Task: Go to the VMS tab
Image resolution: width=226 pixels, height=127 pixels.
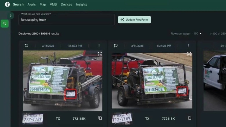Action: (x=53, y=4)
